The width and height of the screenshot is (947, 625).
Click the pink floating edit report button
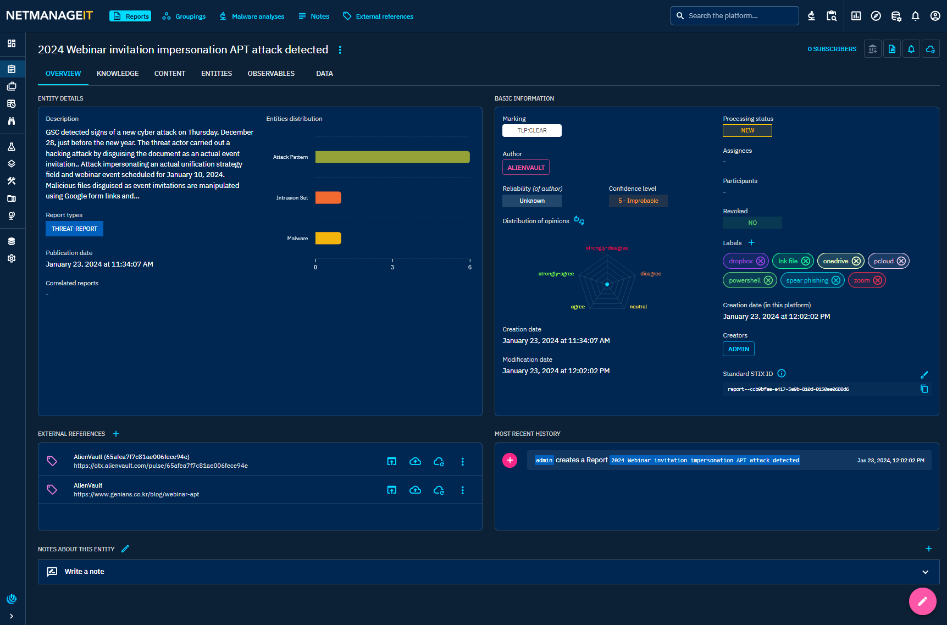click(x=922, y=601)
